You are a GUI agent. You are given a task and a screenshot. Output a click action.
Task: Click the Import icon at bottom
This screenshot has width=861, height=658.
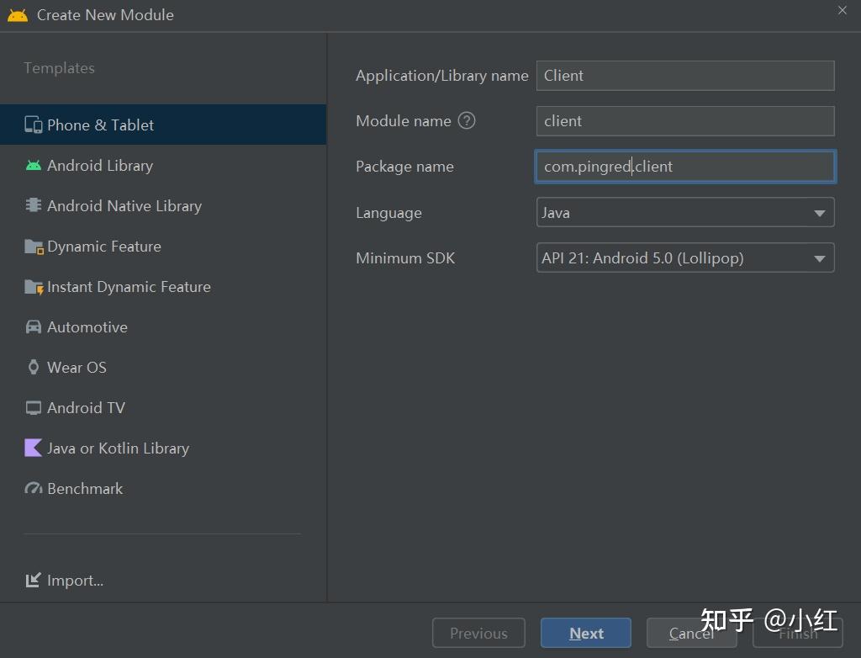point(34,581)
